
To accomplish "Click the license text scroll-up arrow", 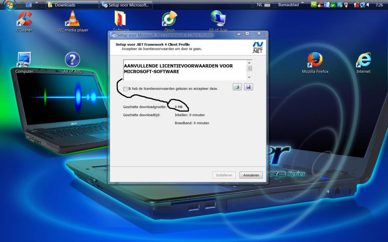I will (x=249, y=63).
